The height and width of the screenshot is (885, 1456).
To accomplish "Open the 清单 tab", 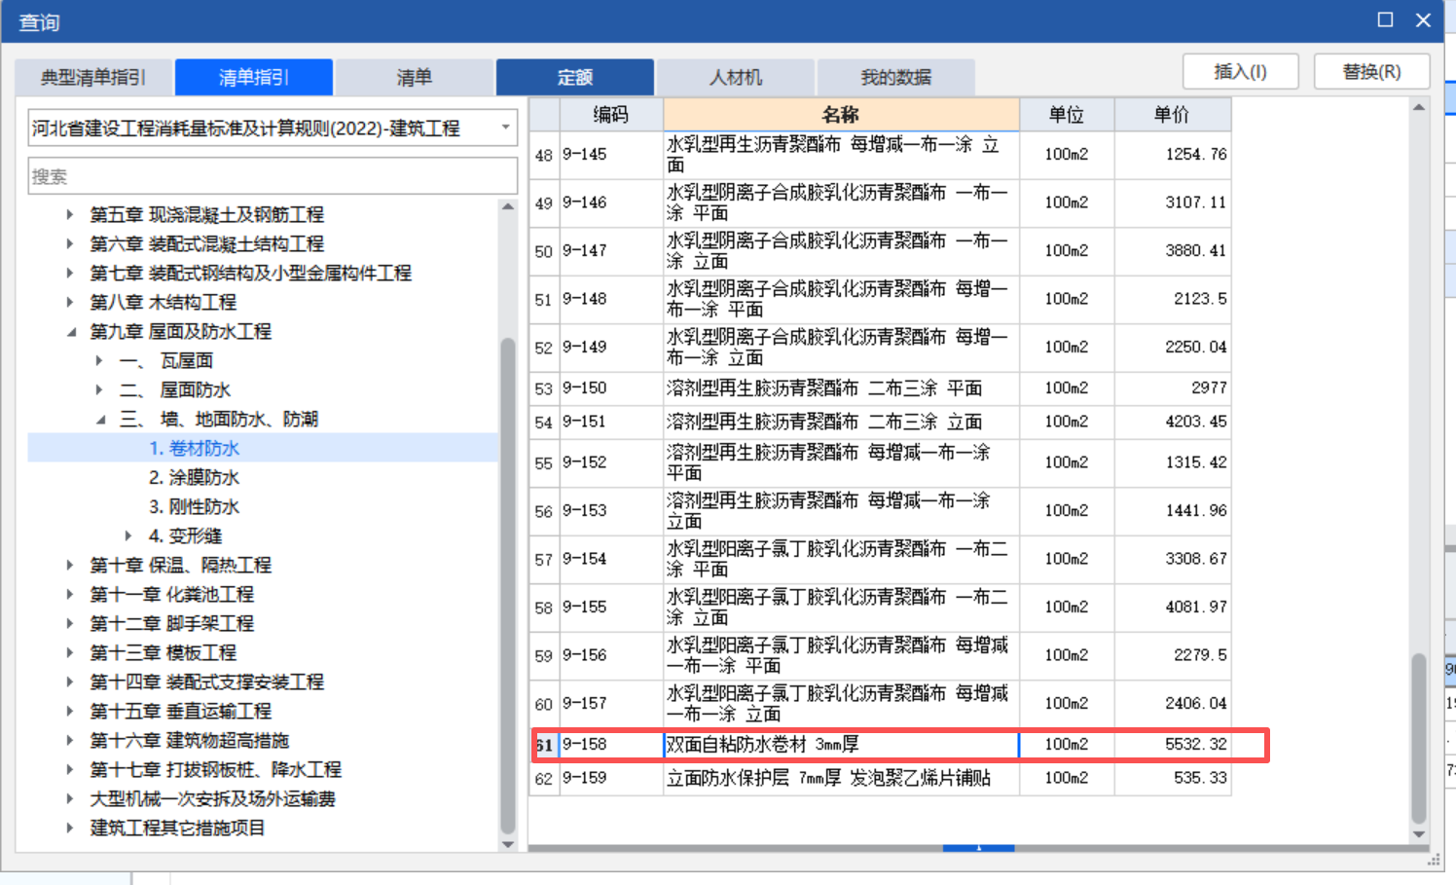I will (x=414, y=77).
